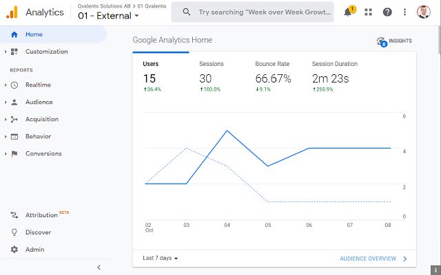This screenshot has height=275, width=441.
Task: Expand the Conversions reports arrow
Action: click(x=6, y=154)
